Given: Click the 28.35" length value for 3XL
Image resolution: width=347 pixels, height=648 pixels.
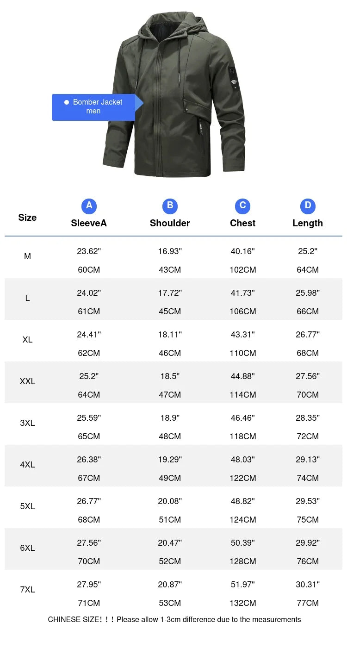Looking at the screenshot, I should coord(308,418).
